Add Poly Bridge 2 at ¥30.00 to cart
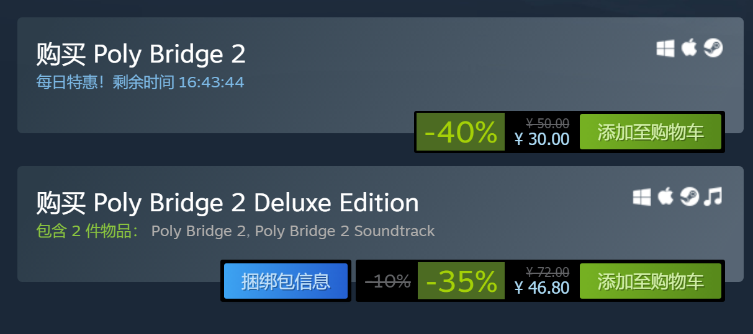 pyautogui.click(x=651, y=132)
